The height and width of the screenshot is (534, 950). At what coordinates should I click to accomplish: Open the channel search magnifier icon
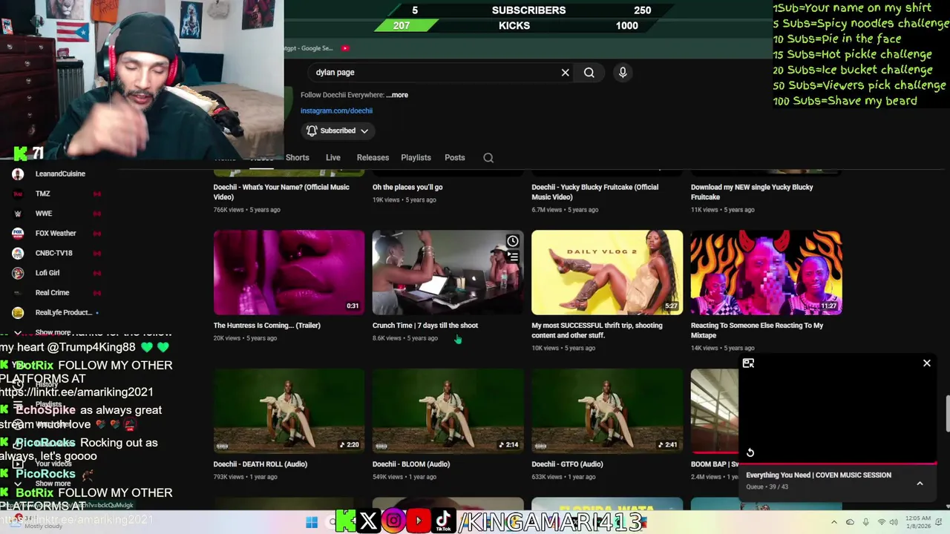click(x=488, y=158)
